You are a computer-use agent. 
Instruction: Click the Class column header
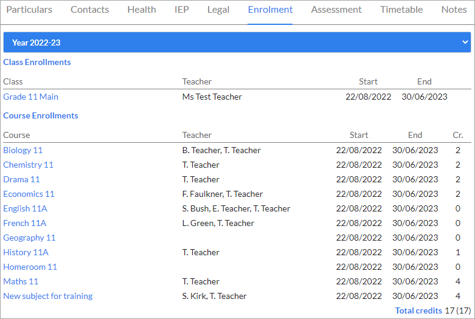[x=13, y=81]
